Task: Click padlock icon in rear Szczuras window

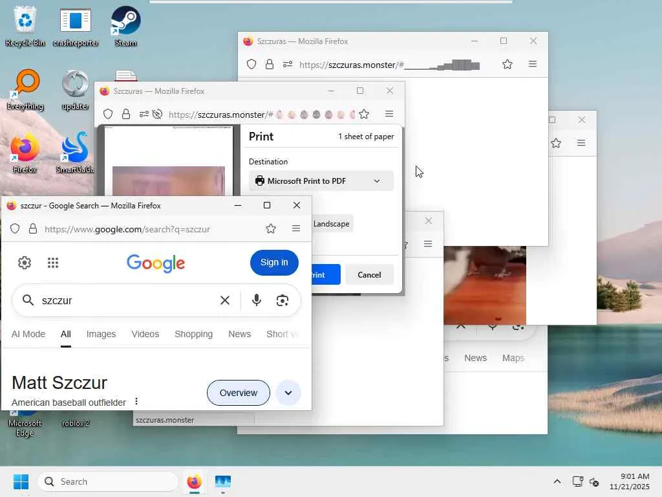Action: [270, 64]
